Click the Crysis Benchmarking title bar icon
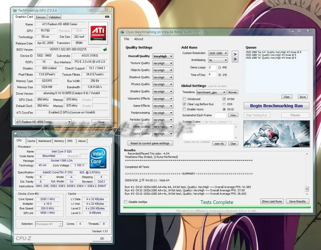This screenshot has height=250, width=321. click(122, 32)
